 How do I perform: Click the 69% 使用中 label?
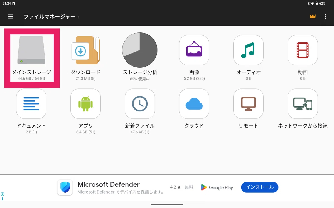click(140, 79)
